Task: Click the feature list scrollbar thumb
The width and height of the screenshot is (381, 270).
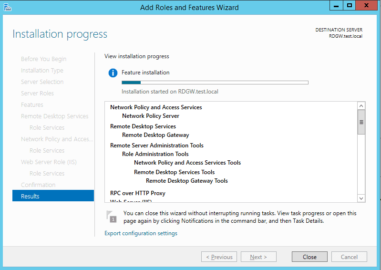Action: [361, 122]
